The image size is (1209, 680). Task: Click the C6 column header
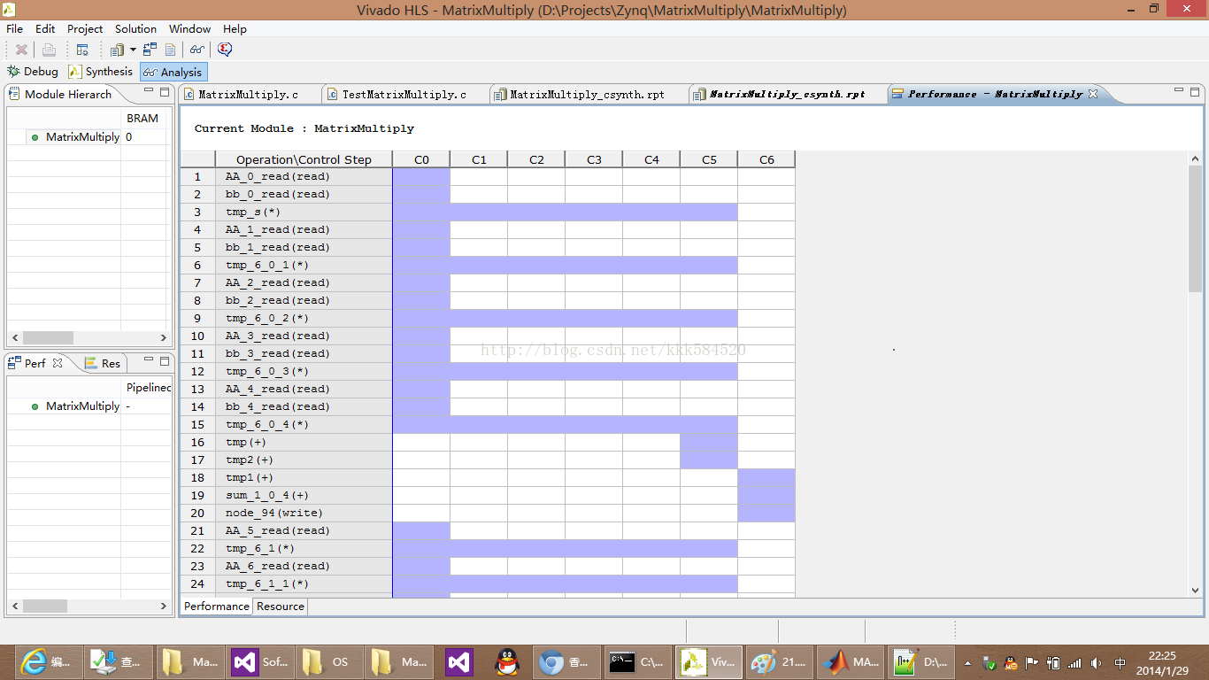(x=766, y=159)
